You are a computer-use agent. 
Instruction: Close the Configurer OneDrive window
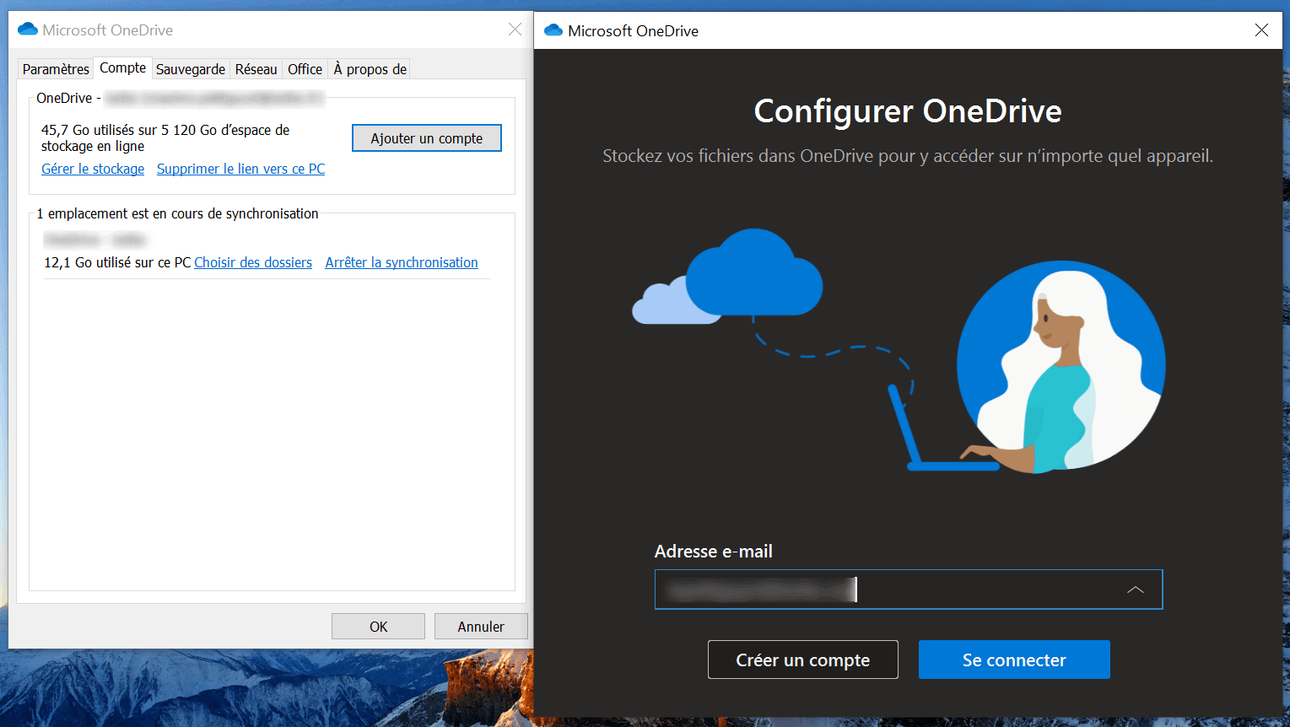[1261, 30]
